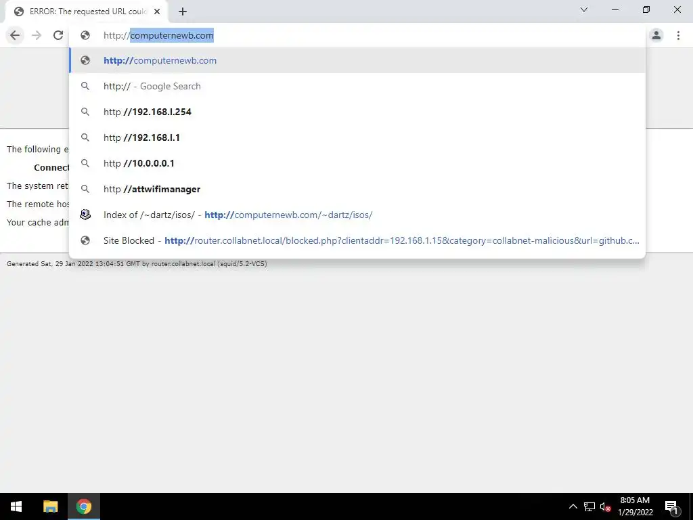Click the magnifier icon beside //attwifimanager
This screenshot has height=520, width=693.
tap(85, 189)
